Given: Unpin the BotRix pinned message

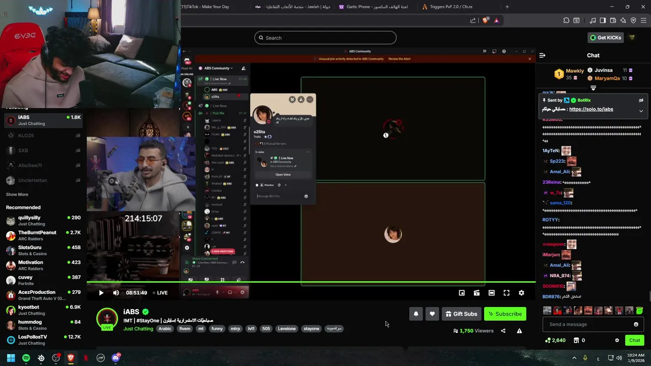Looking at the screenshot, I should pyautogui.click(x=641, y=100).
